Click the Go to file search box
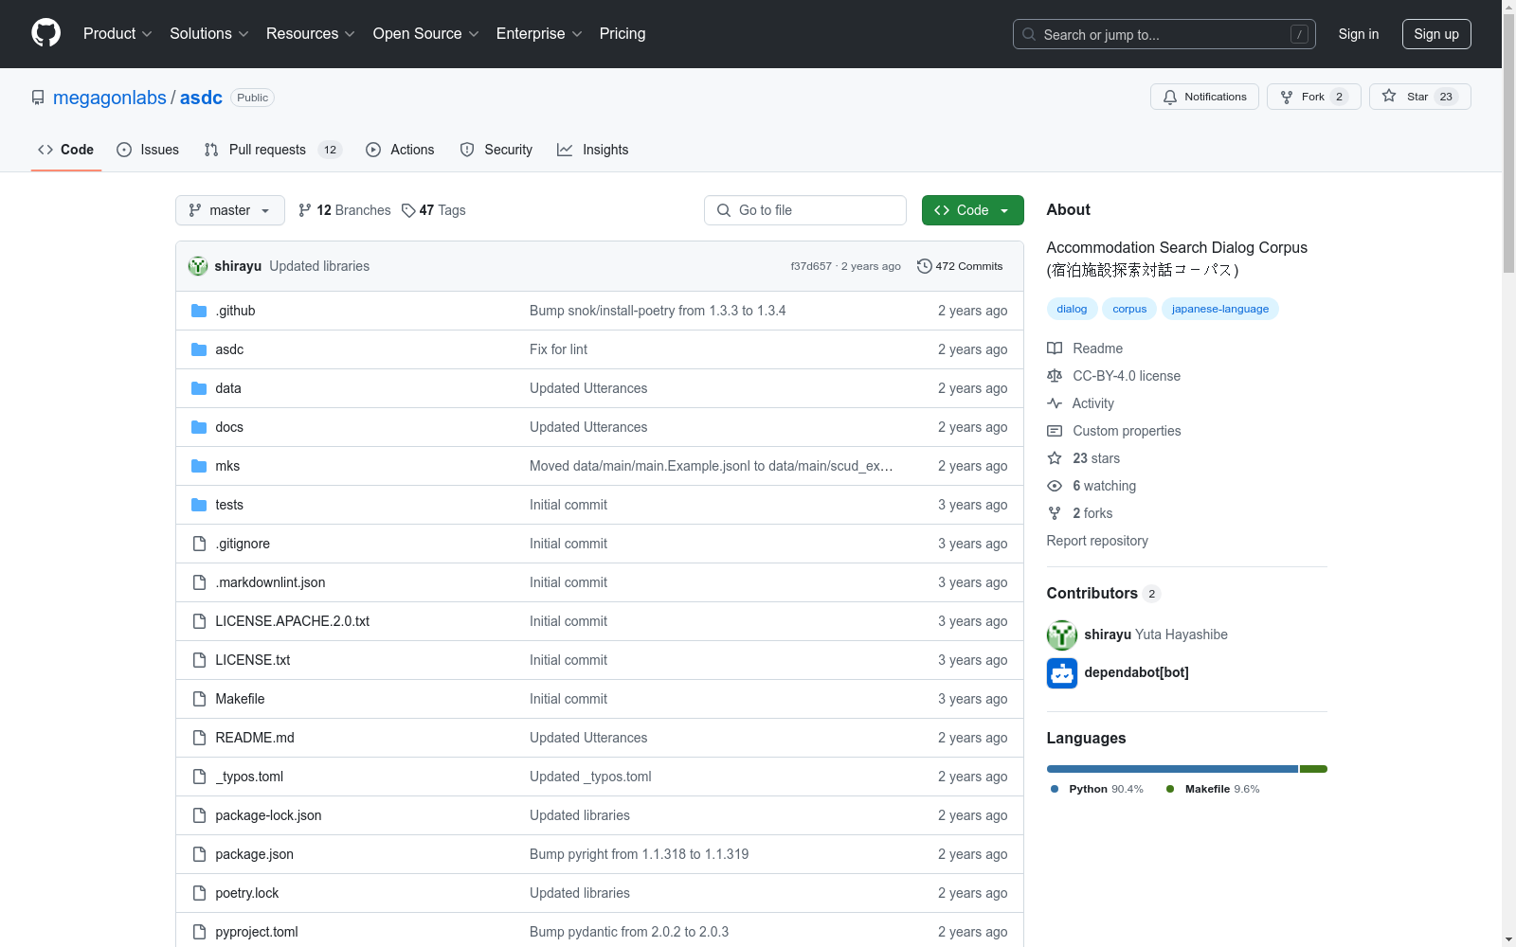 (x=805, y=210)
